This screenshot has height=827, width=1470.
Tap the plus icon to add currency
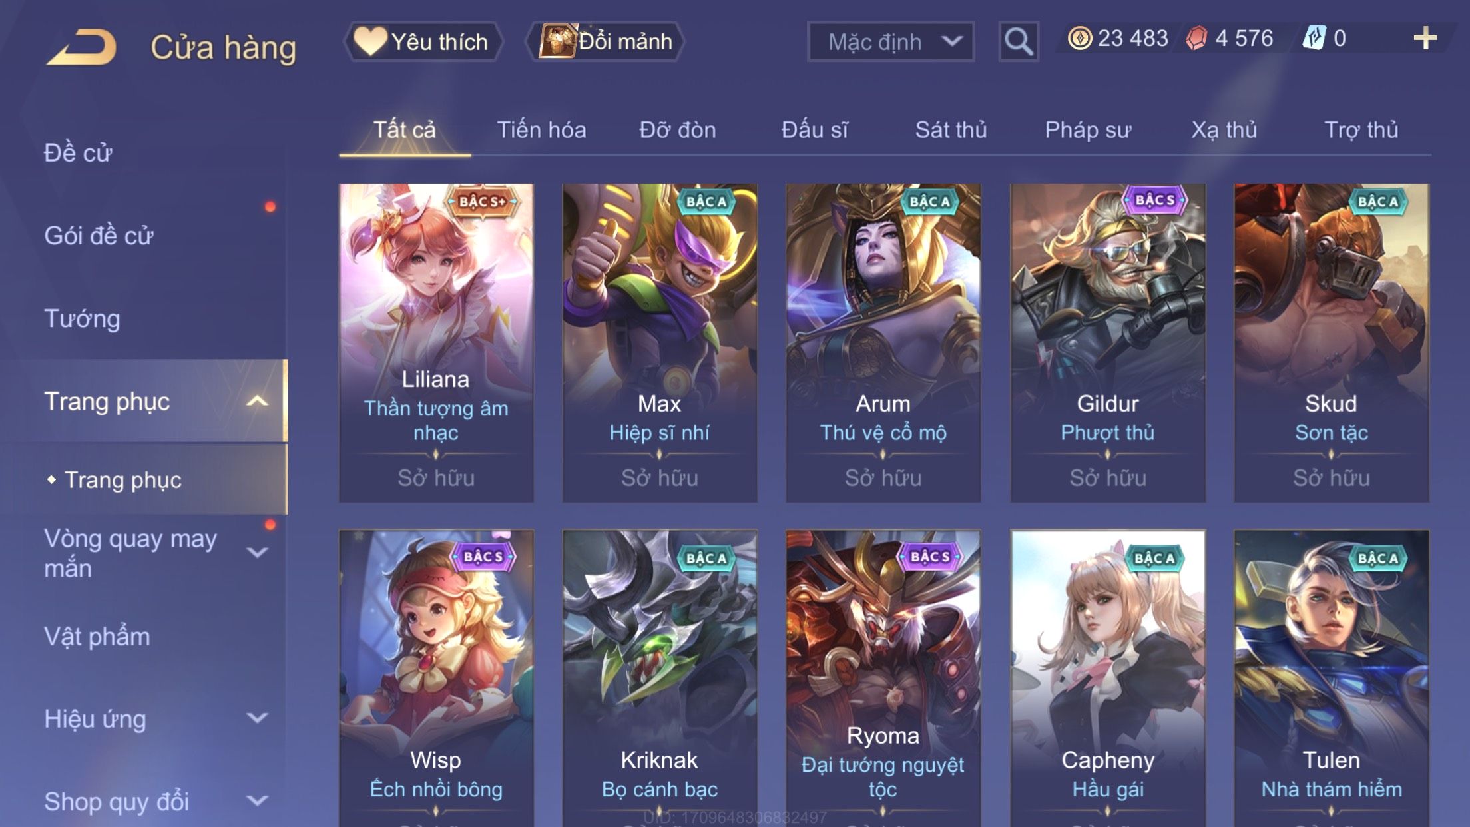[x=1425, y=38]
